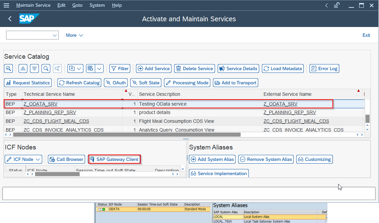Click the ICF Nodes horizontal scrollbar
Viewport: 379px width, 223px height.
pyautogui.click(x=57, y=174)
